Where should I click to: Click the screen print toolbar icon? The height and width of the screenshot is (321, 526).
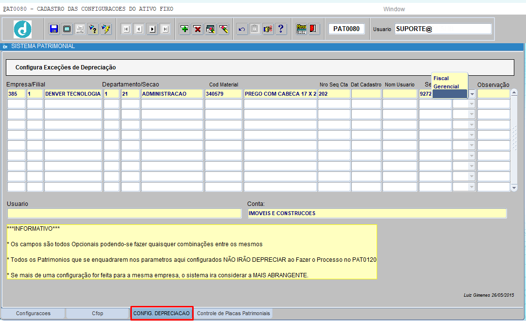pos(67,29)
